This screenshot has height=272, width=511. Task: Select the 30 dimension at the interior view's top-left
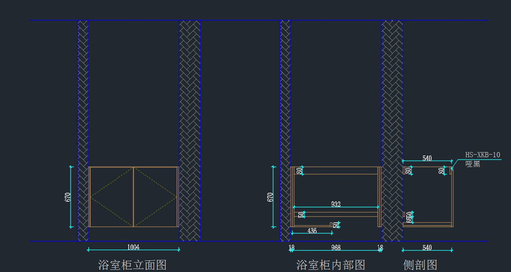tap(300, 170)
